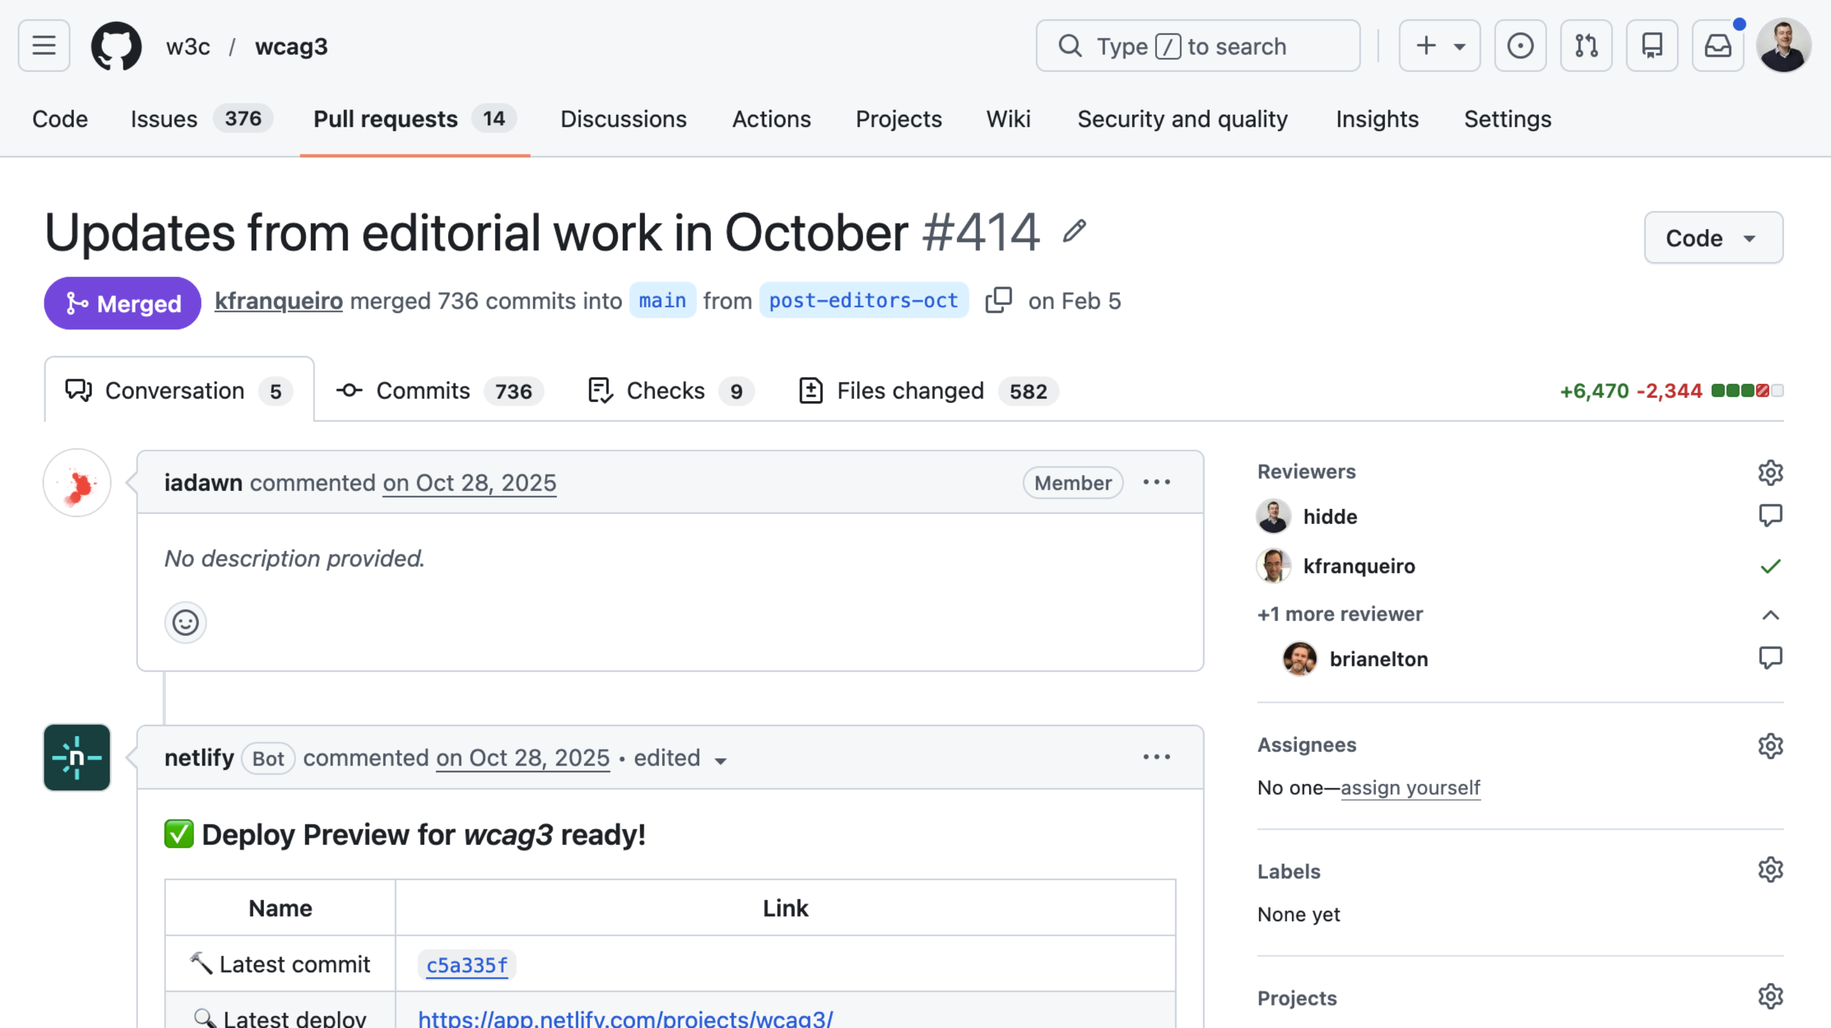Open netlify's Oct 28, 2025 comment permalink
Image resolution: width=1831 pixels, height=1028 pixels.
pyautogui.click(x=522, y=758)
